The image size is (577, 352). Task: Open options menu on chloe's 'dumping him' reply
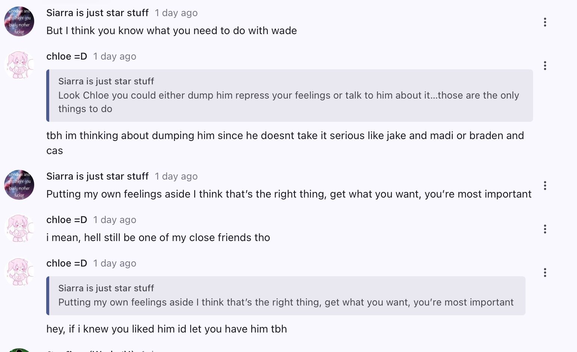545,66
